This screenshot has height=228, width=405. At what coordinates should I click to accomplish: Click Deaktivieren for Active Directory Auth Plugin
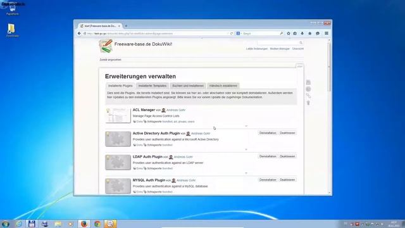pyautogui.click(x=287, y=133)
